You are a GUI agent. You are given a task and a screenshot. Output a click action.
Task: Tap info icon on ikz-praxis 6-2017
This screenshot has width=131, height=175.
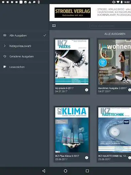click(x=87, y=90)
